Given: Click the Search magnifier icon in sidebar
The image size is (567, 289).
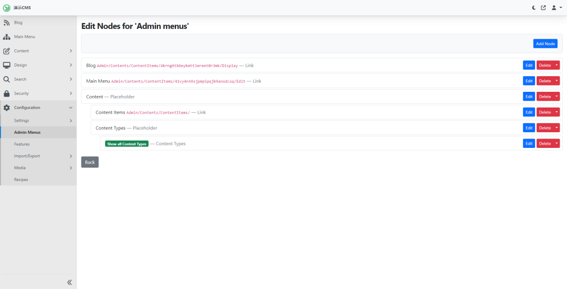Looking at the screenshot, I should point(6,79).
